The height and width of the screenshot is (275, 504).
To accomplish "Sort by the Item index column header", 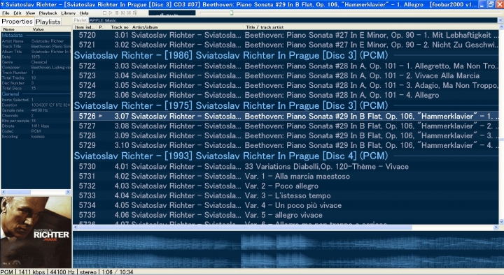I will 85,27.
